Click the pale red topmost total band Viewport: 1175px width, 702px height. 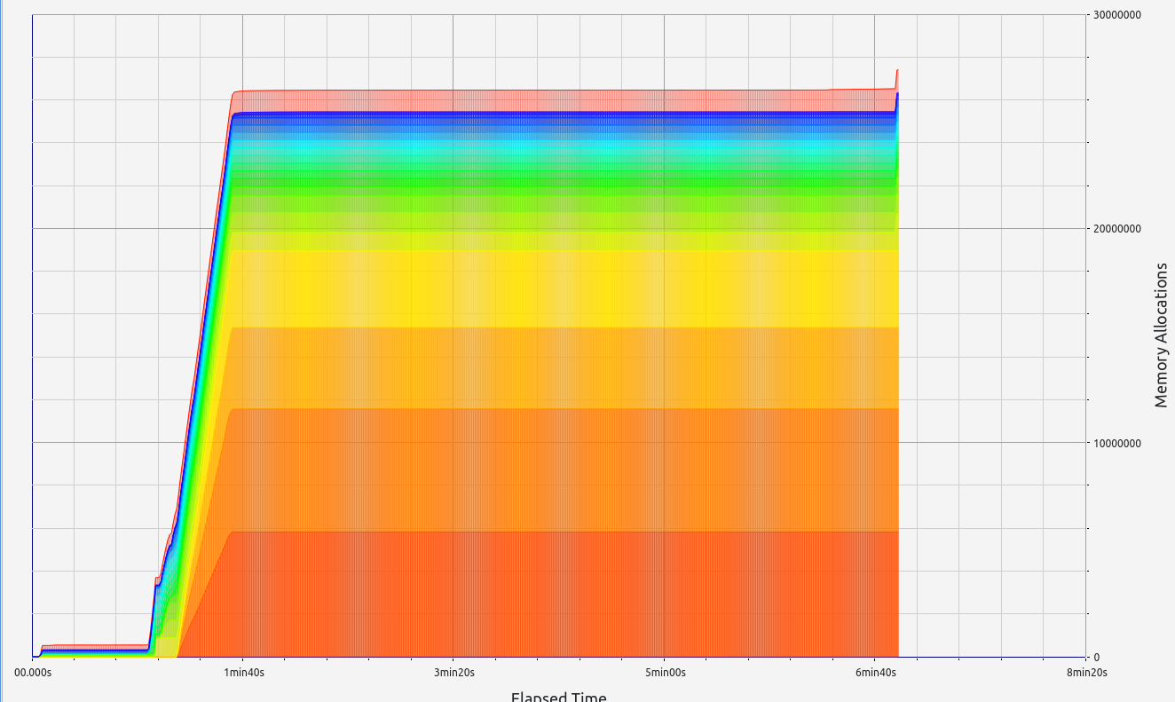[559, 100]
